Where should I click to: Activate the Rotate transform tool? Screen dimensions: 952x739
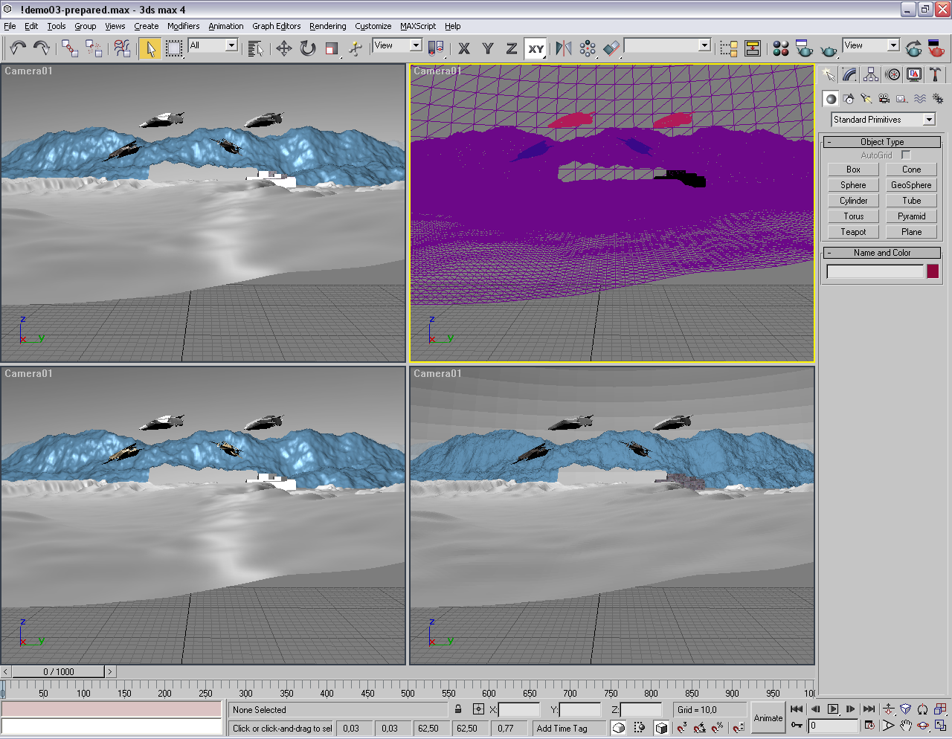308,48
